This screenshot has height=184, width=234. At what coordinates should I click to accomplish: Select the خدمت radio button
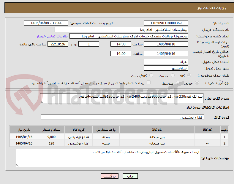(x=173, y=75)
